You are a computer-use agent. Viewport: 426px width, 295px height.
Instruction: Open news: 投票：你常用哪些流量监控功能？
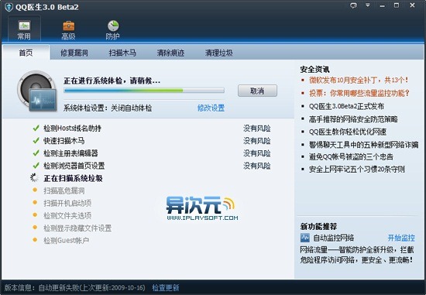[x=359, y=93]
